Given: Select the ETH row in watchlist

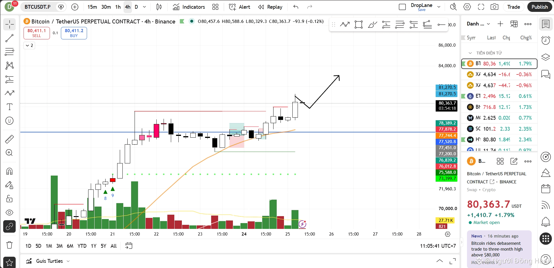Looking at the screenshot, I should click(x=499, y=96).
